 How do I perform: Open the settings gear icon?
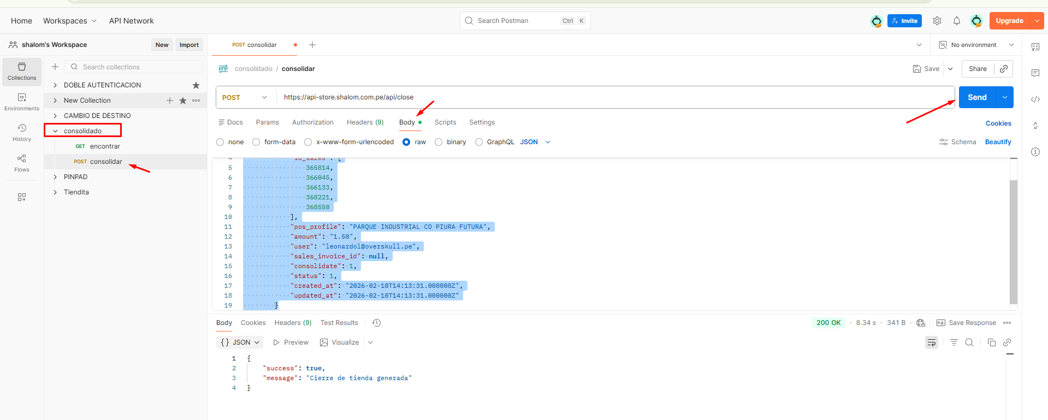click(937, 21)
